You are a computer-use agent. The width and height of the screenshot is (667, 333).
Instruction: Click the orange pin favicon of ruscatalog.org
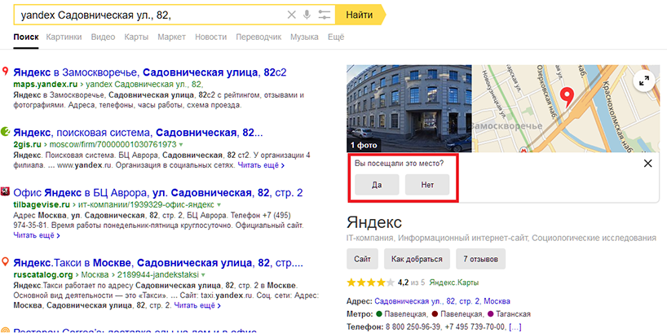(6, 261)
